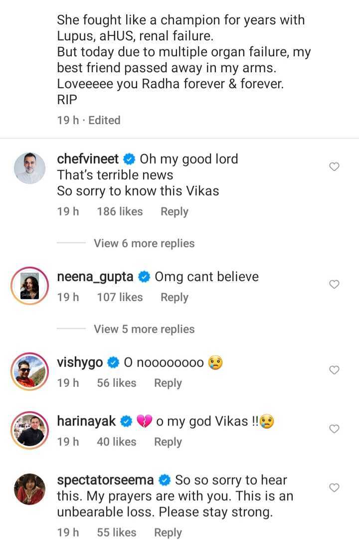Screen dimensions: 359x540
Task: Reply to vishygo's comment
Action: pos(168,383)
